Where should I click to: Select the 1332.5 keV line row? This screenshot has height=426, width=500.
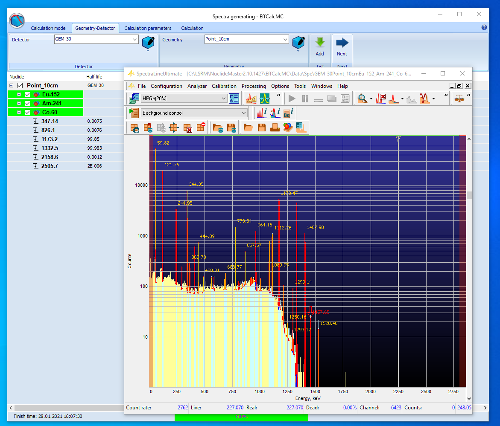point(50,148)
